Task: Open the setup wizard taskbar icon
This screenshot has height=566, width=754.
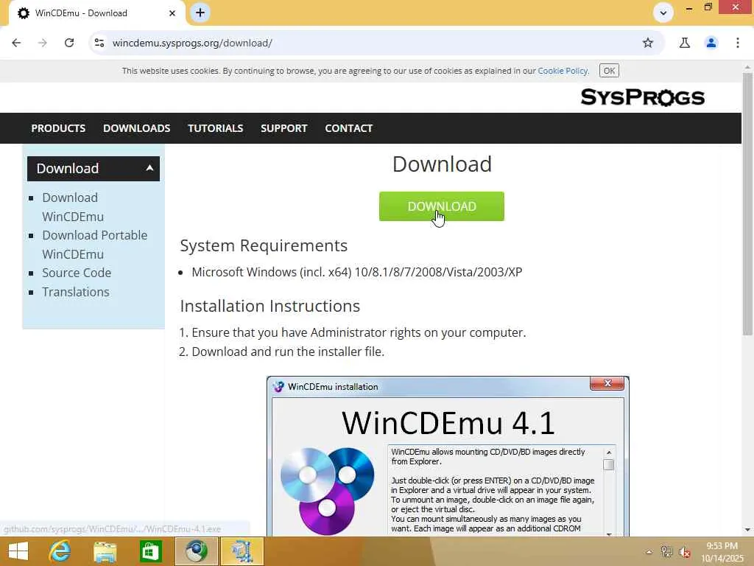Action: 242,551
